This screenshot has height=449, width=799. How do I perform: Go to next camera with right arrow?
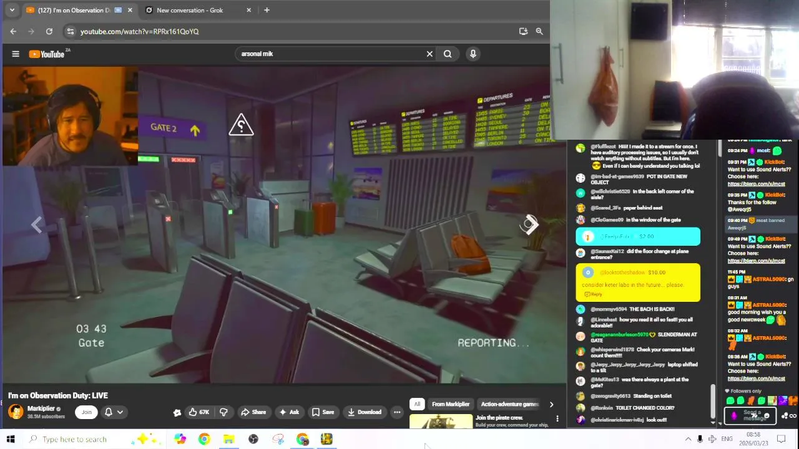531,225
